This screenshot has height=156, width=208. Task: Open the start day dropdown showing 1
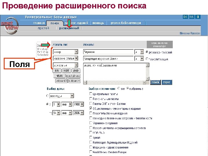pos(56,104)
